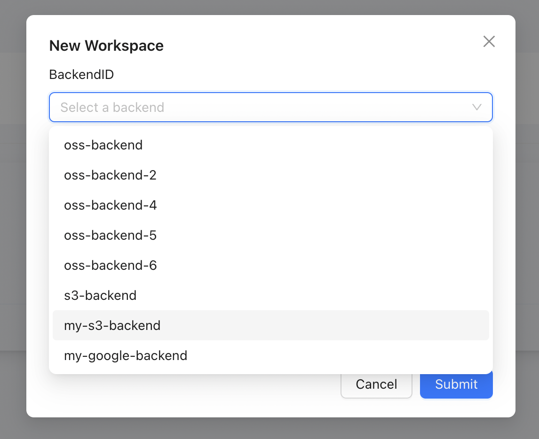Viewport: 539px width, 439px height.
Task: Choose s3-backend from the options
Action: tap(100, 295)
